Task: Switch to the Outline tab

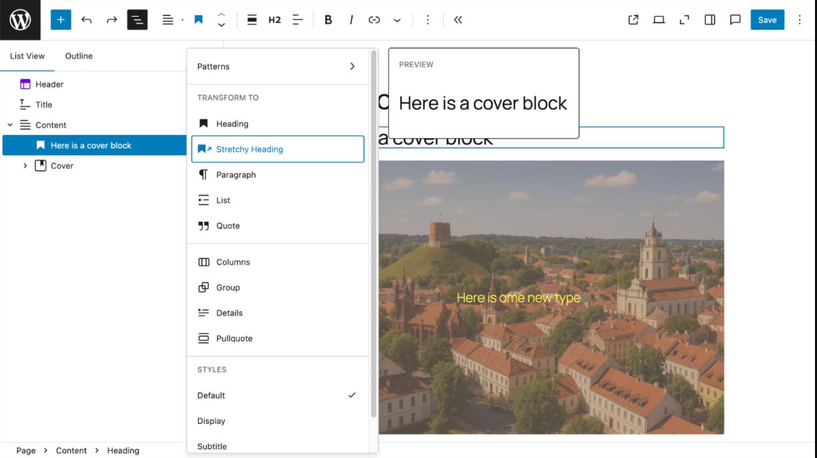Action: pos(79,56)
